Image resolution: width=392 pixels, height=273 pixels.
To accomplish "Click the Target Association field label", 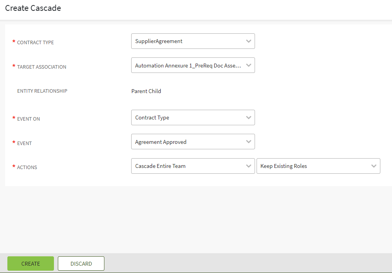I will tap(42, 67).
